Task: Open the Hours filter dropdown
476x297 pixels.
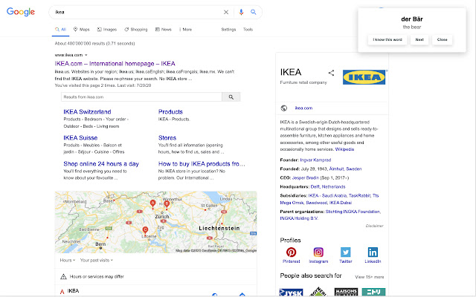Action: (x=68, y=260)
